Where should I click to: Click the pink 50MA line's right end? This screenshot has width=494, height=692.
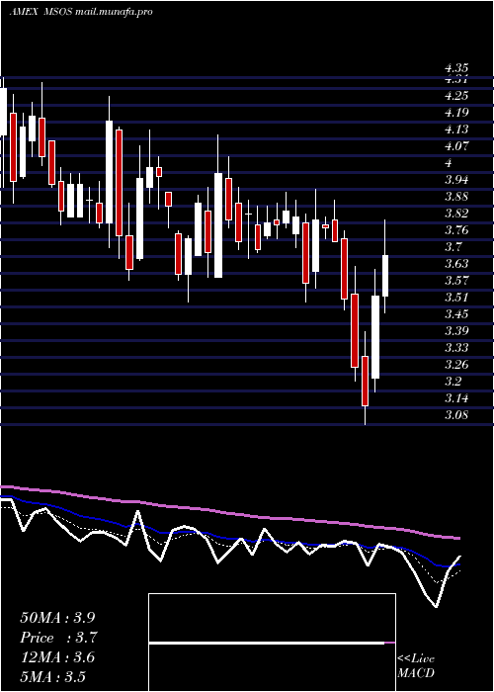(458, 539)
